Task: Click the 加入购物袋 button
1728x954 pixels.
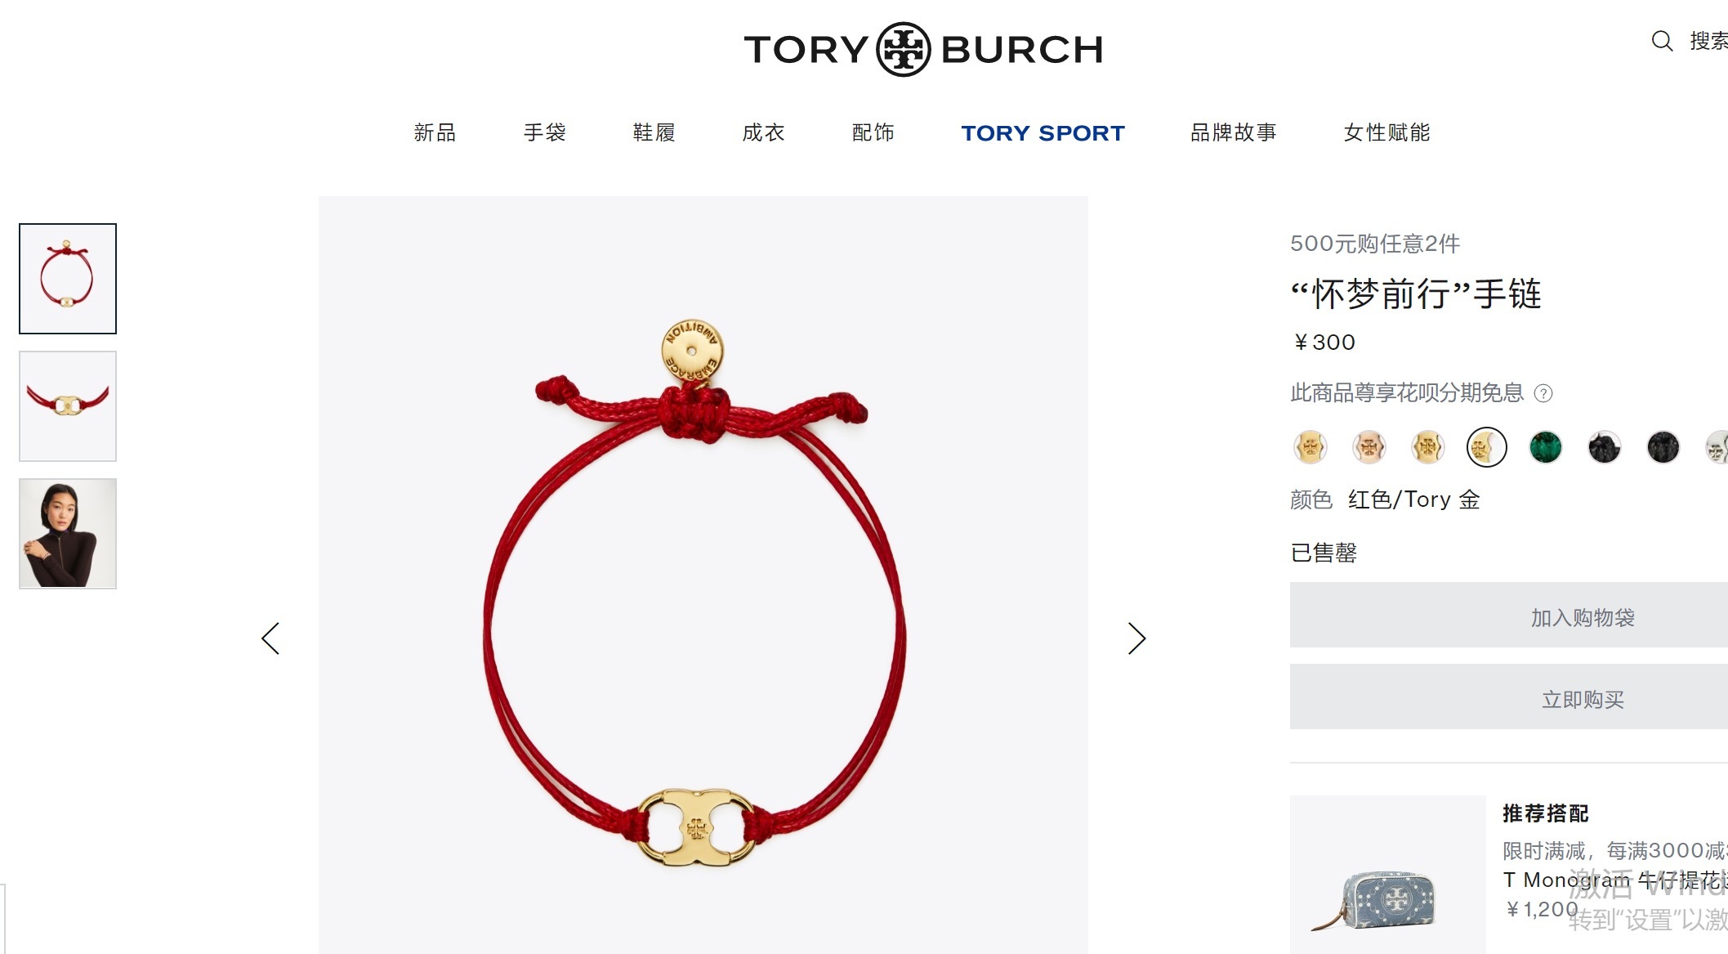Action: coord(1508,616)
